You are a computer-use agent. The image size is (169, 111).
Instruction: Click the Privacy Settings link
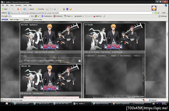click(27, 52)
